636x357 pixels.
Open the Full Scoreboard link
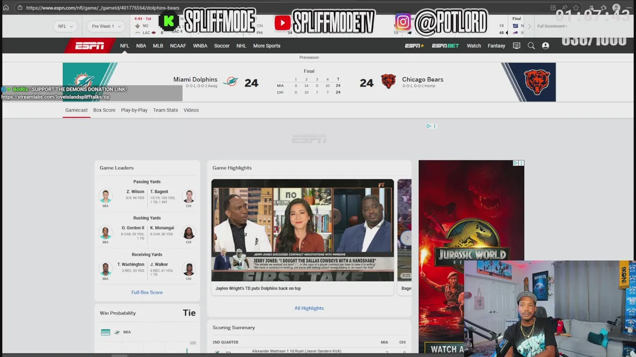(x=552, y=26)
